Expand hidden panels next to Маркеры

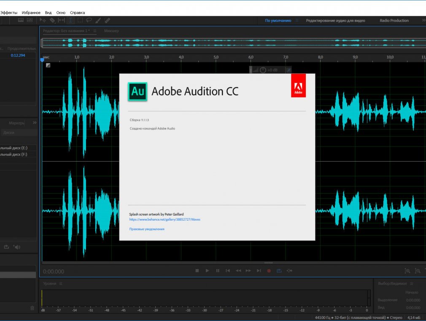(35, 123)
